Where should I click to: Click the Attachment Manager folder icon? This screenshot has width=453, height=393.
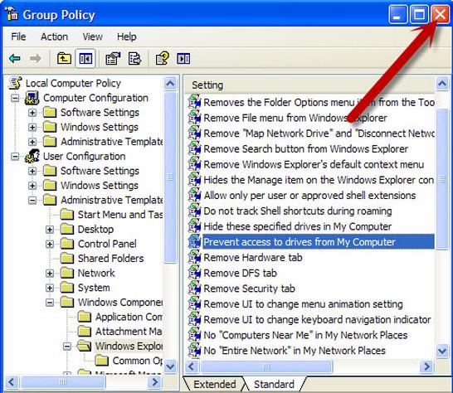tap(85, 331)
